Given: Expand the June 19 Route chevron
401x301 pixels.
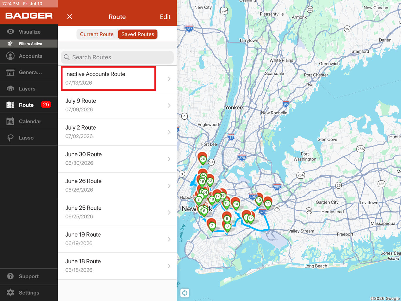Looking at the screenshot, I should coord(169,239).
